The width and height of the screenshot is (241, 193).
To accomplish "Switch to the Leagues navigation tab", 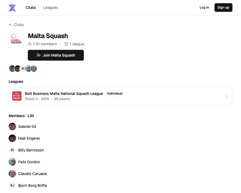I will tap(51, 8).
